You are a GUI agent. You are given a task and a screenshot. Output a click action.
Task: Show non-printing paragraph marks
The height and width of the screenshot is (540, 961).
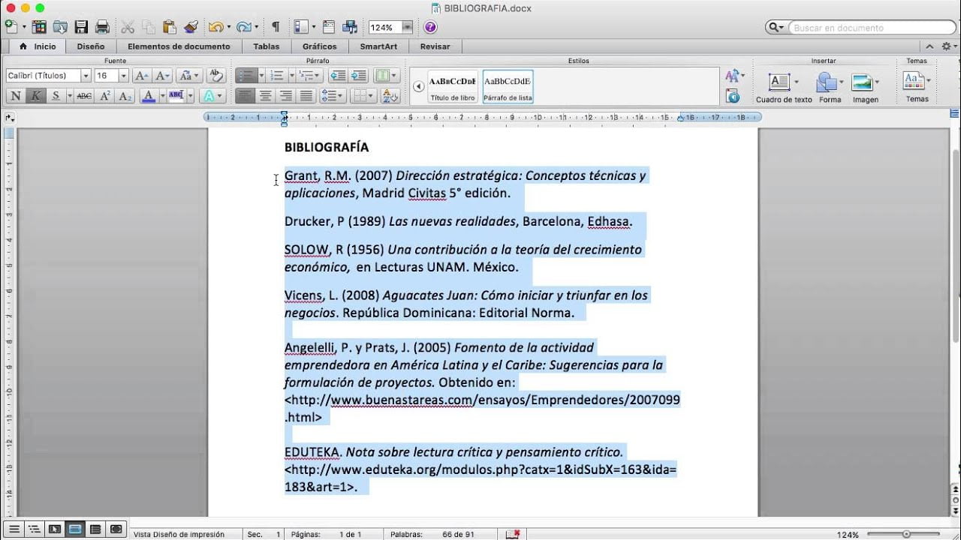pyautogui.click(x=276, y=27)
